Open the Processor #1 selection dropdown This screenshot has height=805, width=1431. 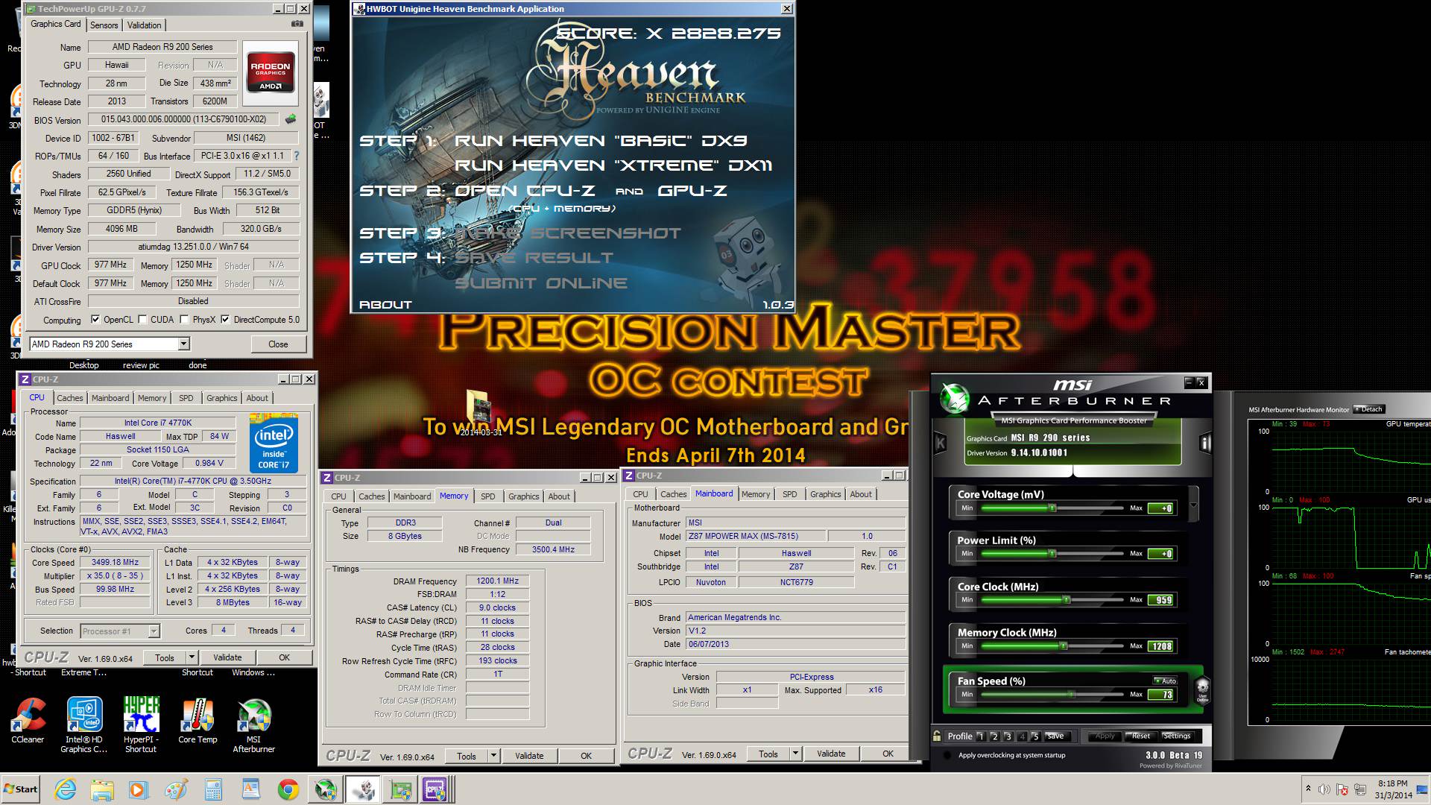point(154,631)
